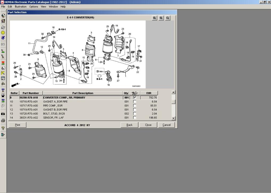Image resolution: width=271 pixels, height=193 pixels.
Task: Click the folded map pages icon
Action: (x=3, y=27)
